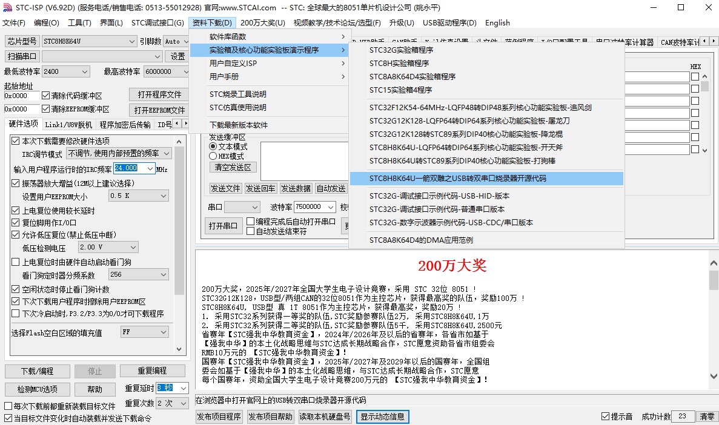
Task: Click 打开程序文件 button
Action: tap(159, 94)
